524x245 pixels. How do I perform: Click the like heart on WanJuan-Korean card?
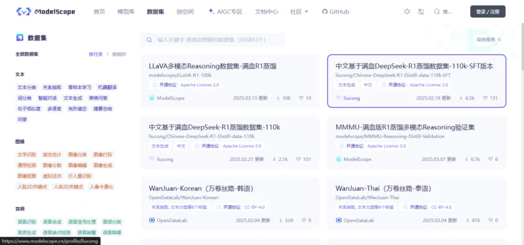[304, 220]
